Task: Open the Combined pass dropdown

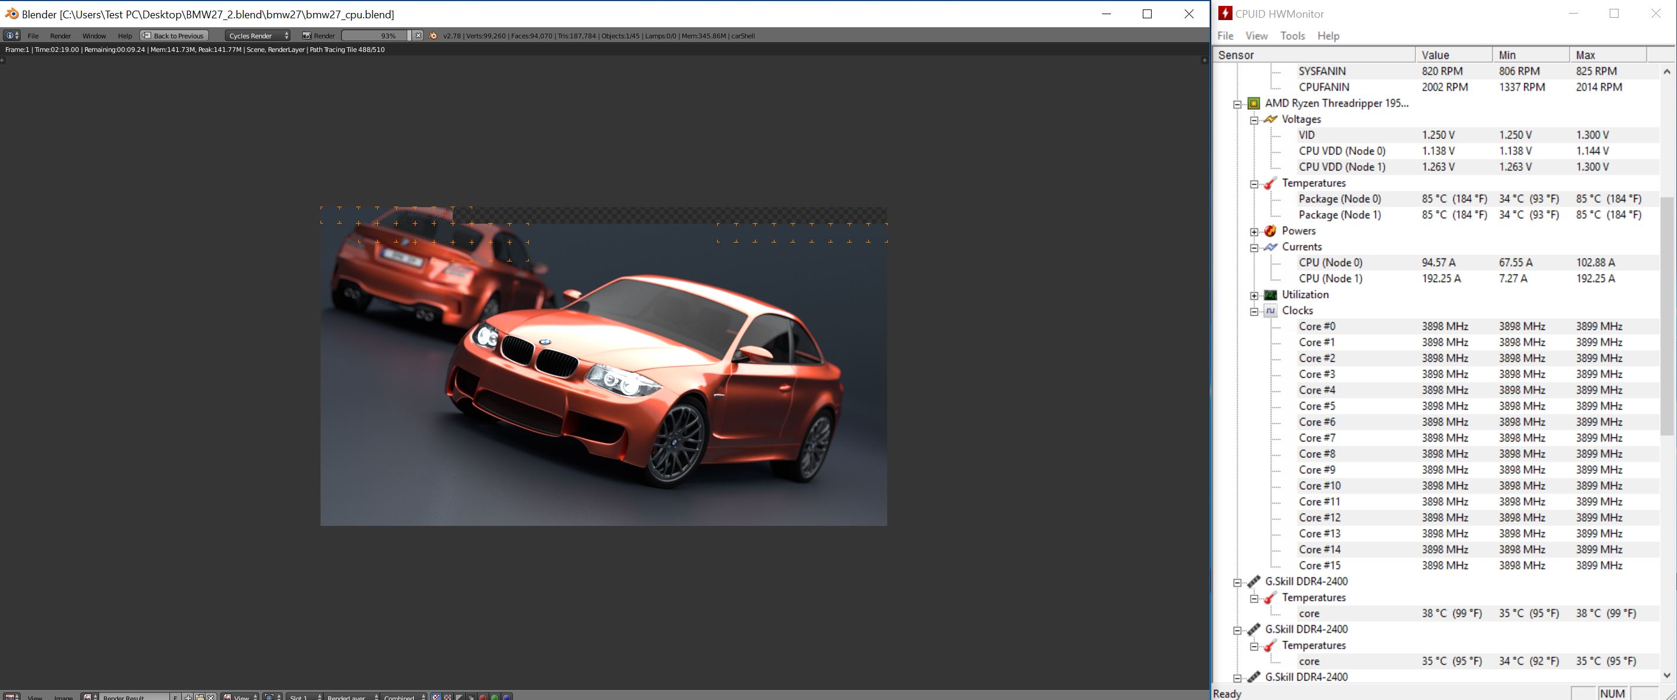Action: (404, 698)
